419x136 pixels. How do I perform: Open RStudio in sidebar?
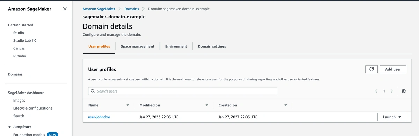20,56
